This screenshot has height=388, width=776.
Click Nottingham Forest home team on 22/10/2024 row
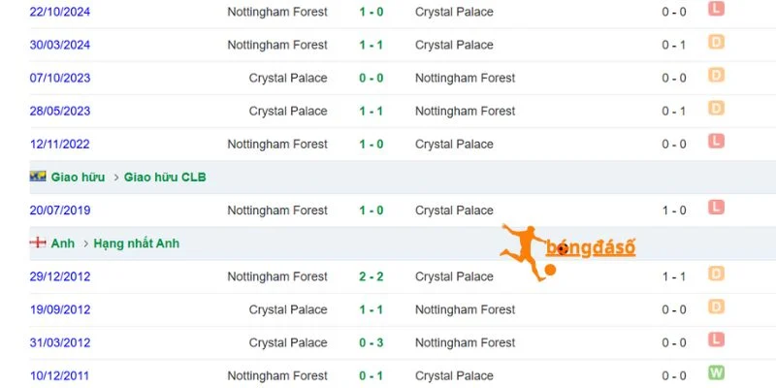click(277, 12)
